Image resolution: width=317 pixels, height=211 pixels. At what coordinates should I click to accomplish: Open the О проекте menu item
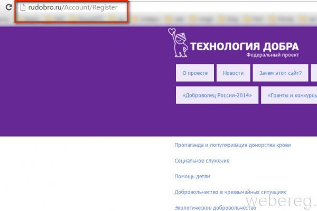pyautogui.click(x=194, y=73)
